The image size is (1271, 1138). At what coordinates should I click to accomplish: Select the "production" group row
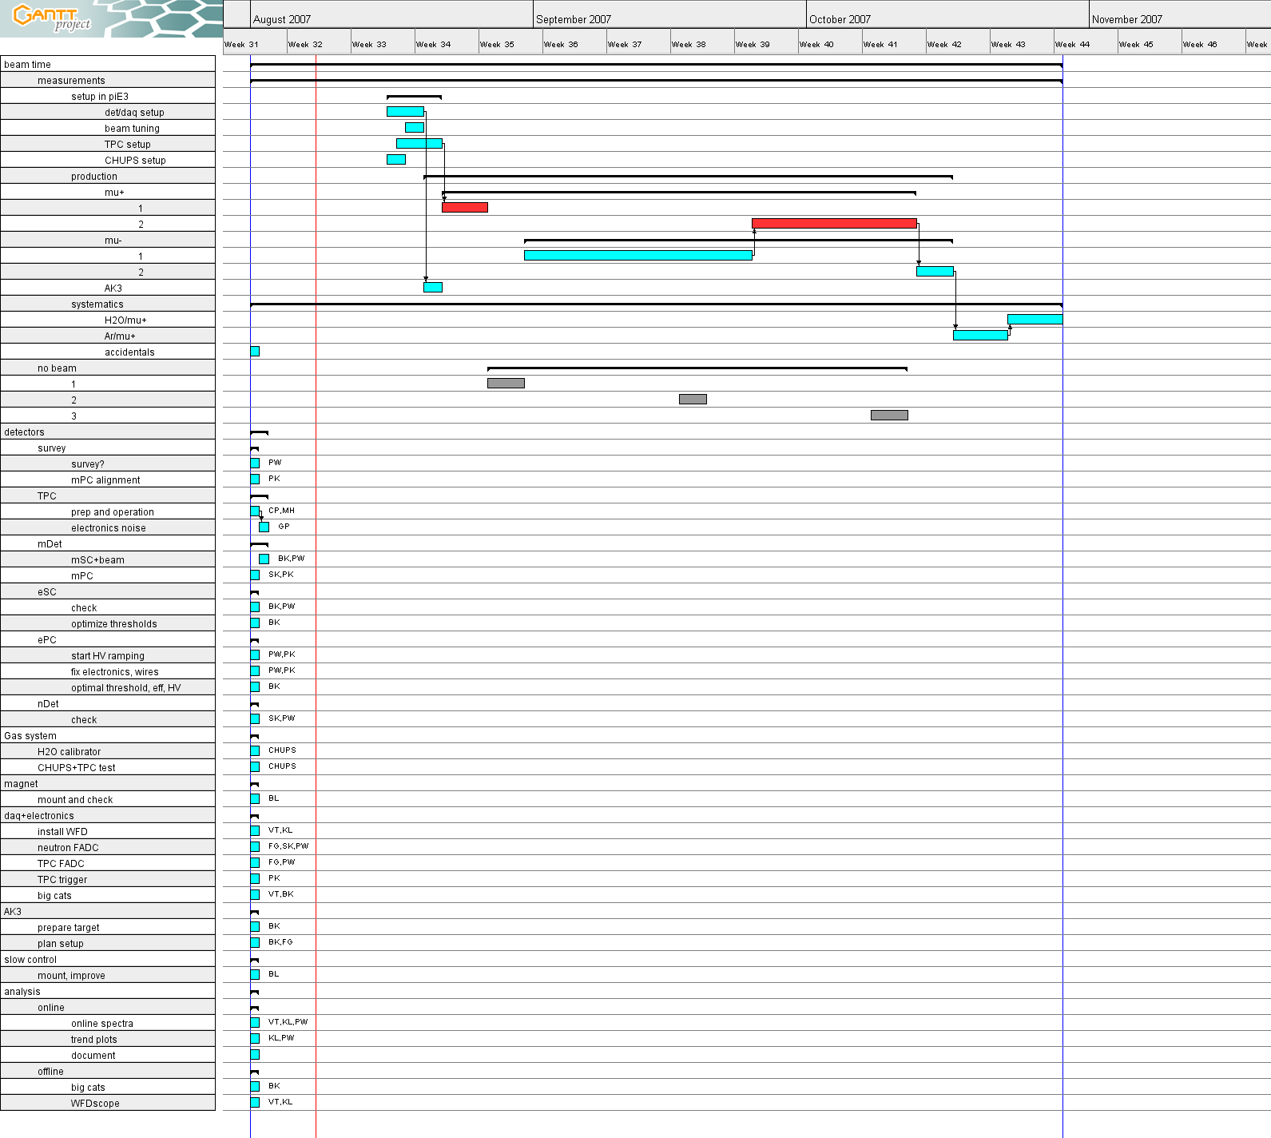point(93,177)
